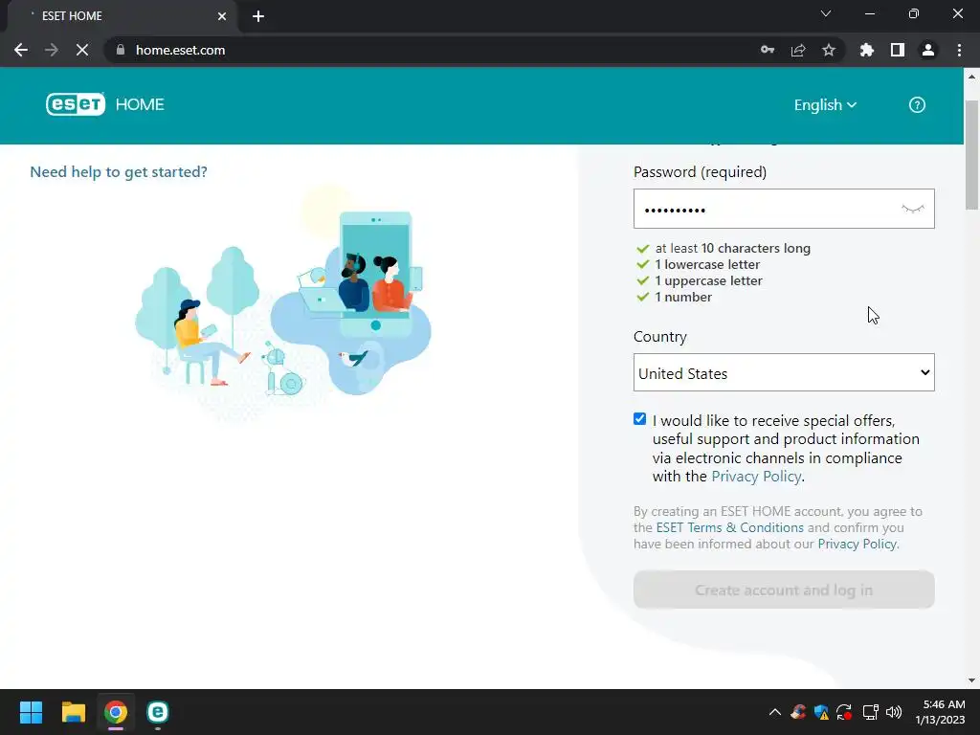Toggle the browser side panel icon
Screen dimensions: 980x735
[898, 50]
